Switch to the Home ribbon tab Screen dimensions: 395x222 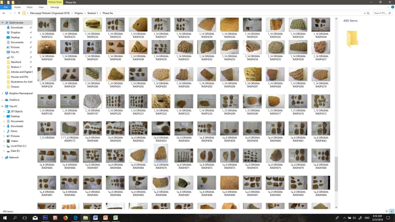[18, 7]
